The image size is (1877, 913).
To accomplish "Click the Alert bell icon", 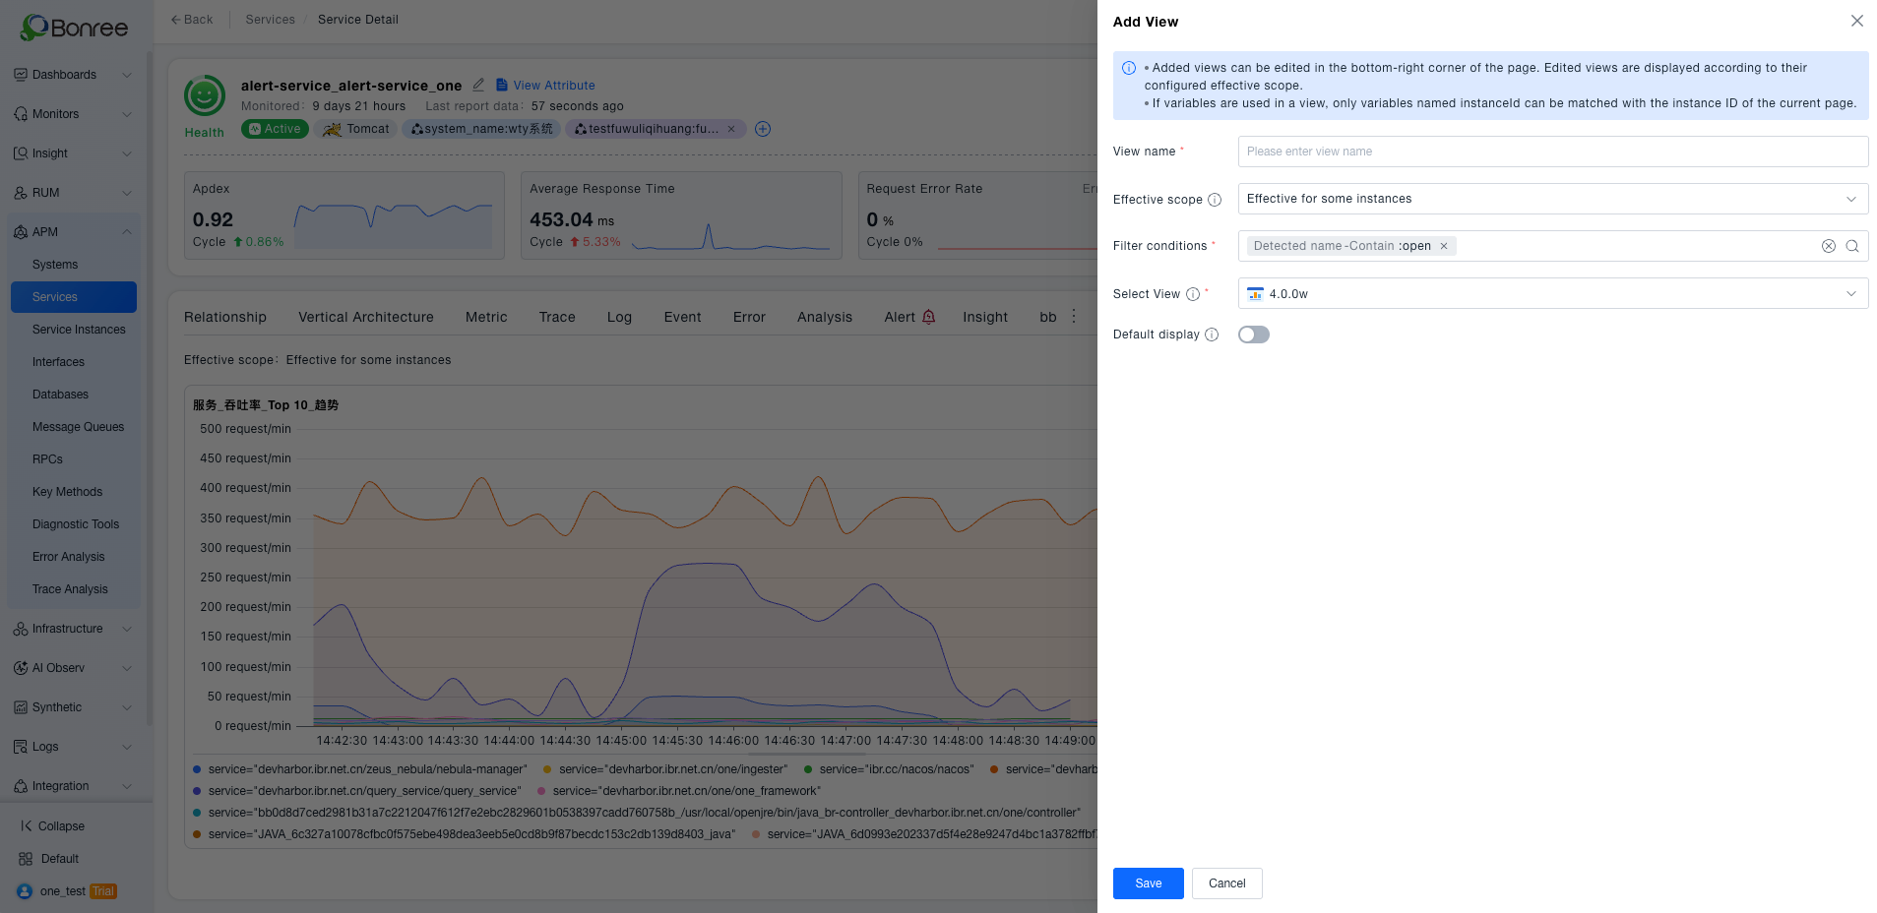I will (929, 317).
